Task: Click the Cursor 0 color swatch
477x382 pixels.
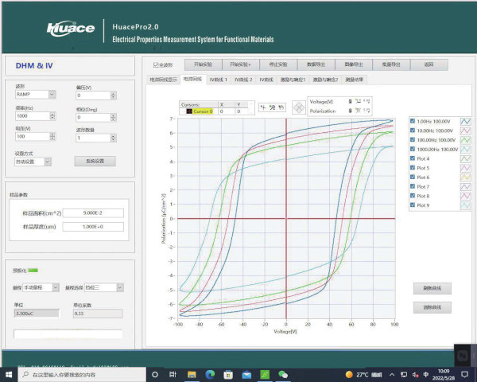Action: tap(188, 111)
